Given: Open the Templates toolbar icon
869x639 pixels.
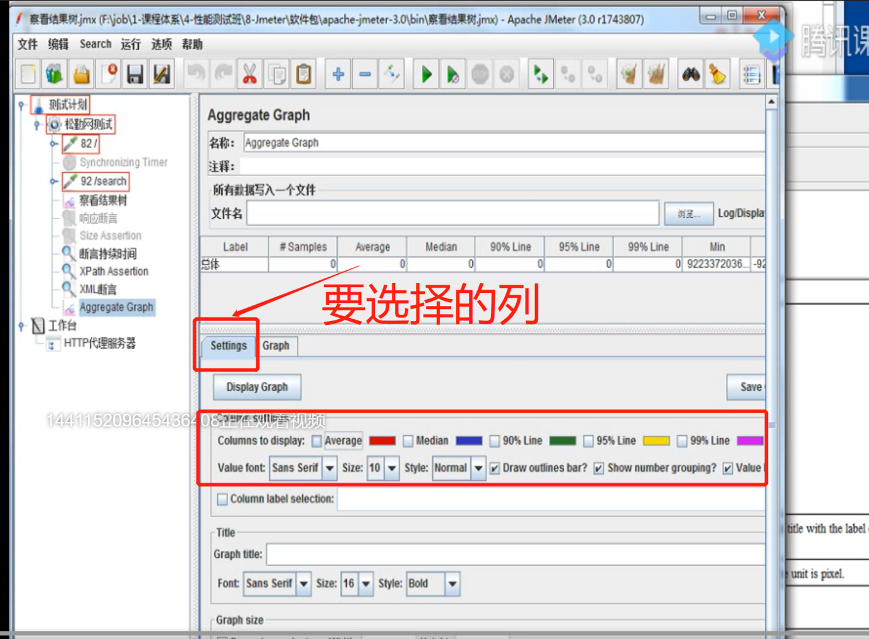Looking at the screenshot, I should click(55, 75).
